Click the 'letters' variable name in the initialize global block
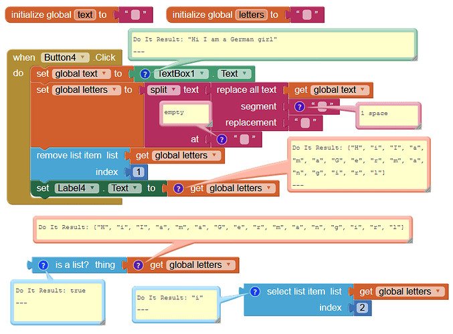Image resolution: width=453 pixels, height=334 pixels. pyautogui.click(x=251, y=15)
